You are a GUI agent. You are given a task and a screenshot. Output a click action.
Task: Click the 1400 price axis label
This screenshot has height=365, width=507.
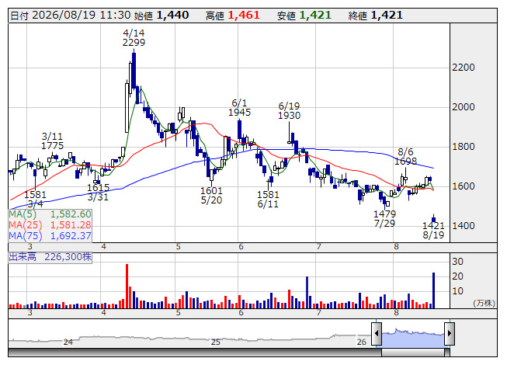tap(464, 226)
